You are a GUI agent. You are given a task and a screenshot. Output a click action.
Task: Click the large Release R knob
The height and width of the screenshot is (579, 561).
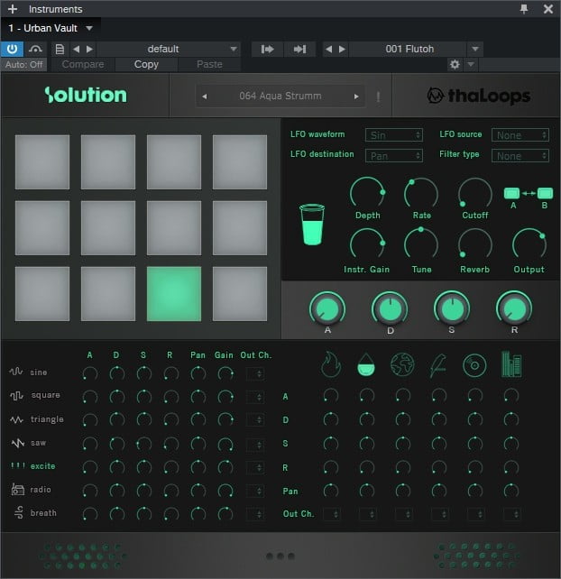(x=514, y=309)
